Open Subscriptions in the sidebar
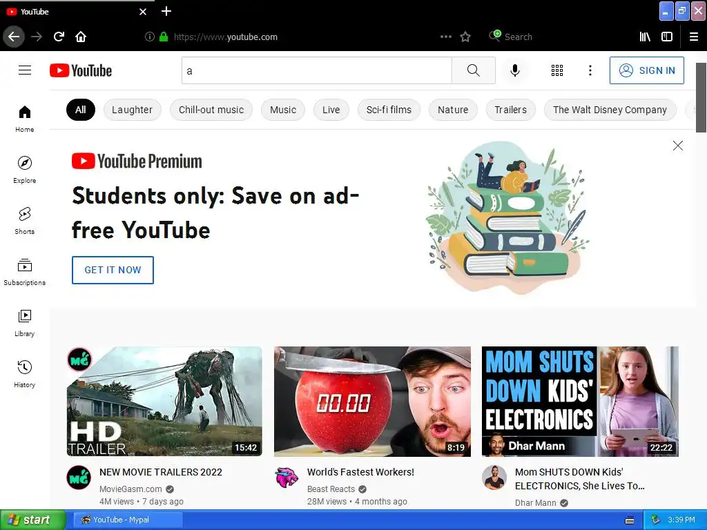The width and height of the screenshot is (707, 530). tap(24, 271)
